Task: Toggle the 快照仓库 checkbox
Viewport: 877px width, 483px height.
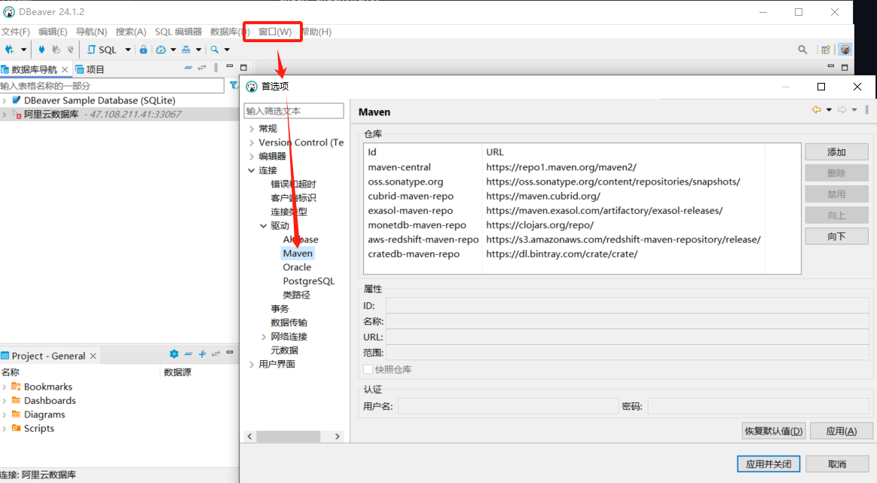Action: (x=368, y=369)
